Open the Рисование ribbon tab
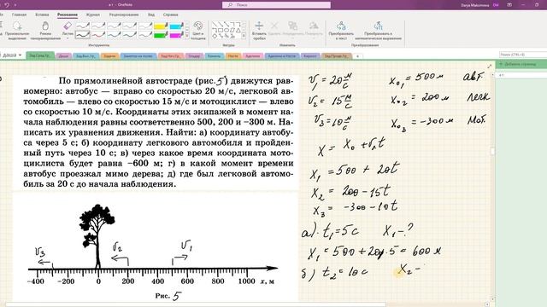This screenshot has width=547, height=307. pyautogui.click(x=68, y=14)
